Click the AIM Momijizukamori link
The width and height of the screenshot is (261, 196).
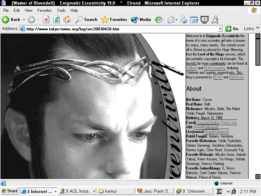(x=206, y=127)
